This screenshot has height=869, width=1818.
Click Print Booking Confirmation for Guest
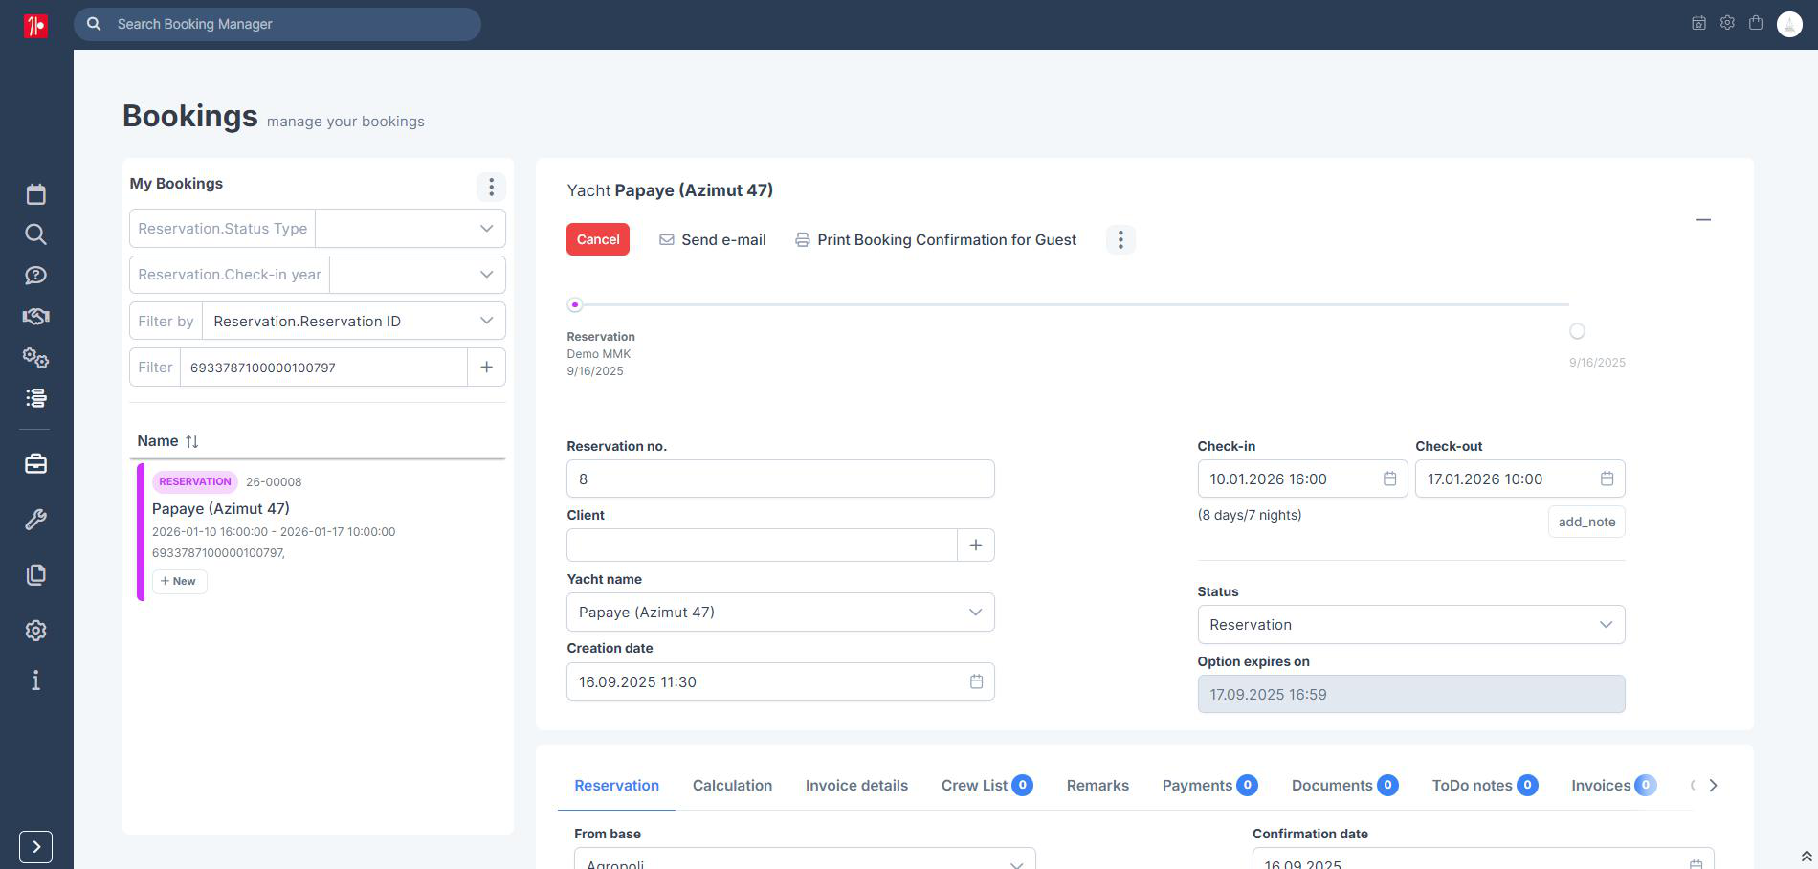936,240
